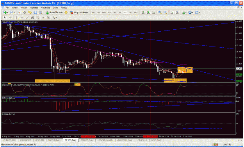Image resolution: width=244 pixels, height=147 pixels.
Task: Switch to line chart type
Action: pos(153,12)
